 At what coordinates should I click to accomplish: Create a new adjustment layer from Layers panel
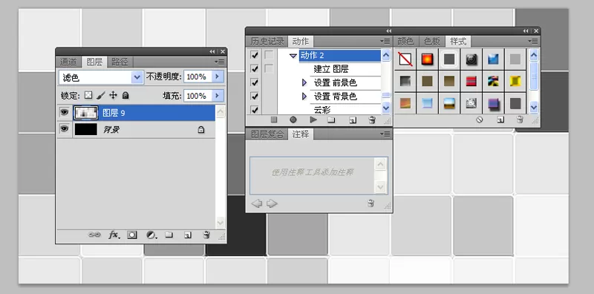(151, 235)
